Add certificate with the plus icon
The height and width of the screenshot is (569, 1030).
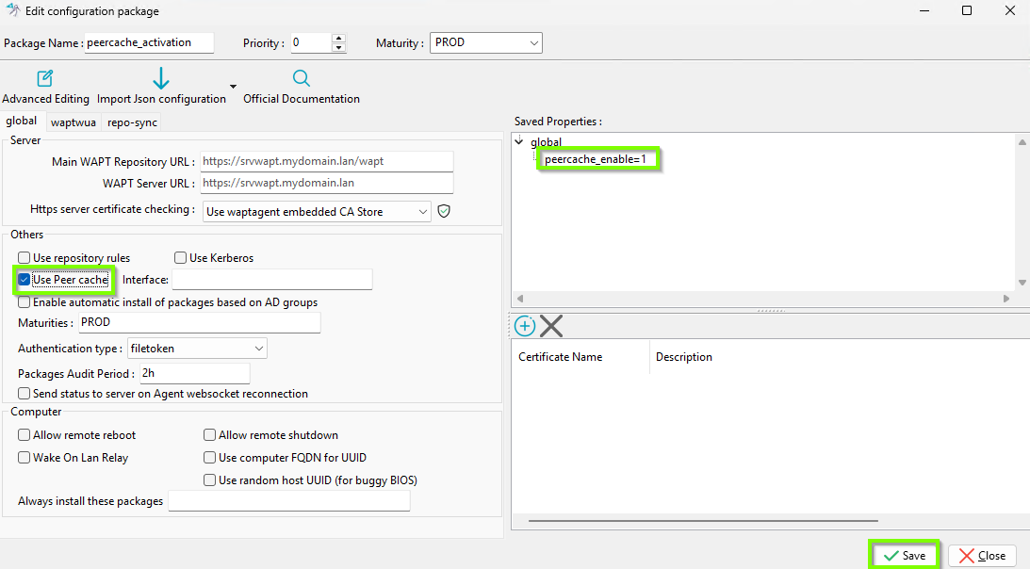[x=524, y=326]
